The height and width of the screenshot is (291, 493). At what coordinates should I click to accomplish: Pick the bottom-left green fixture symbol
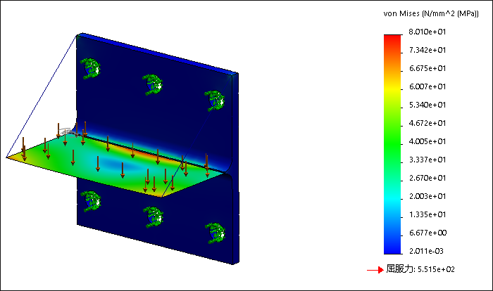click(91, 201)
